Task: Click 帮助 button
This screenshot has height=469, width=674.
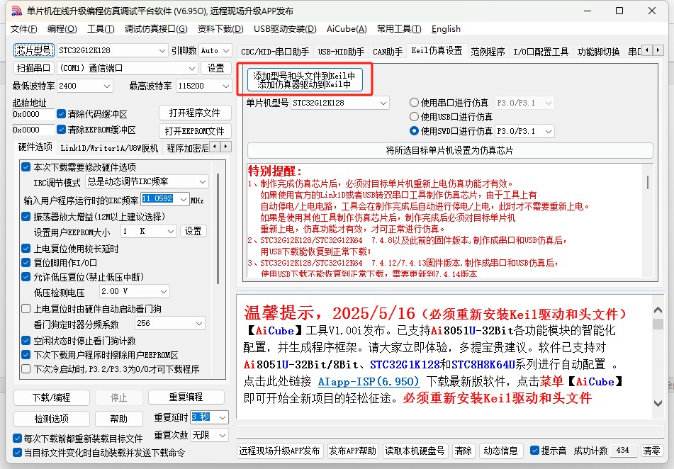Action: [118, 418]
